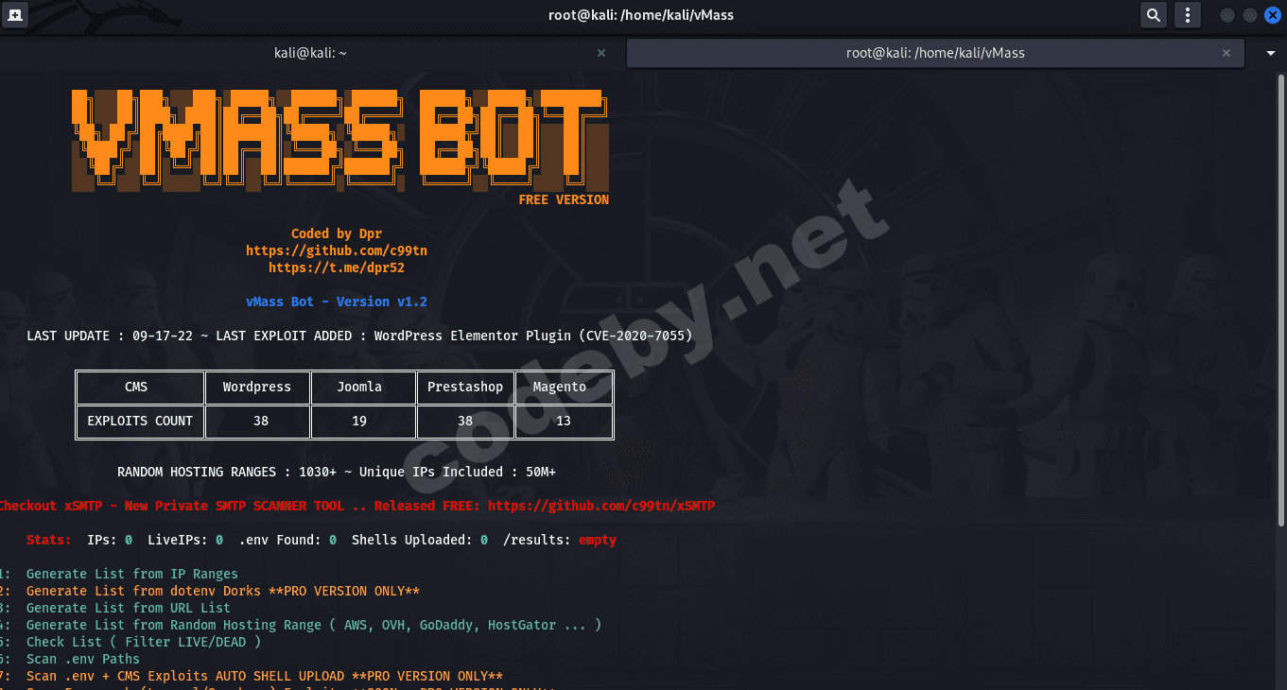Viewport: 1287px width, 690px height.
Task: Click Joomla exploit count 19
Action: pyautogui.click(x=359, y=421)
